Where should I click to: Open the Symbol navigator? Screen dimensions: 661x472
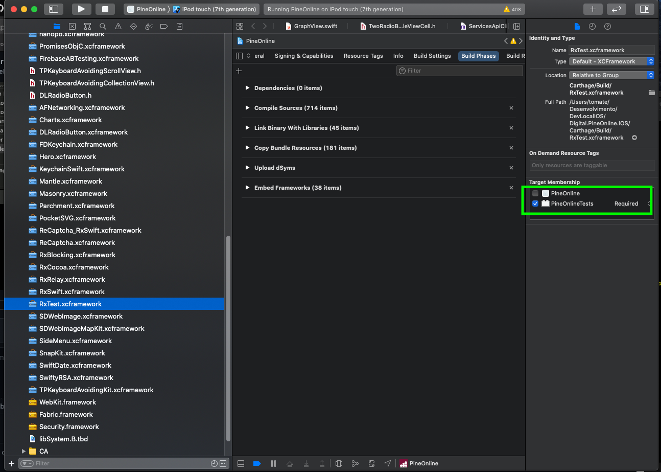87,26
